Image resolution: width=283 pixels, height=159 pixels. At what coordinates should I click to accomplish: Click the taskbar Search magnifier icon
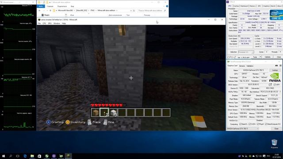tap(11, 156)
